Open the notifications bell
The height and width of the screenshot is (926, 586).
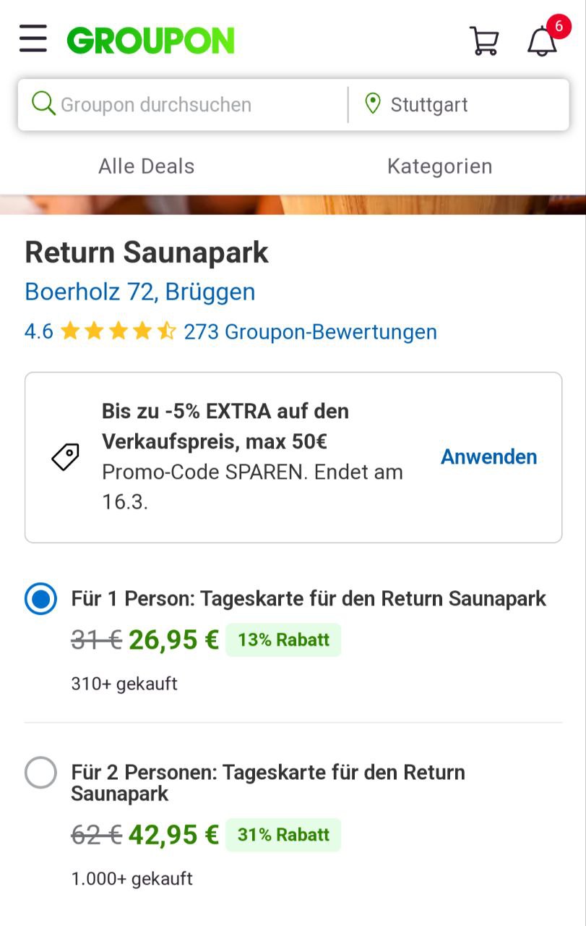coord(542,41)
